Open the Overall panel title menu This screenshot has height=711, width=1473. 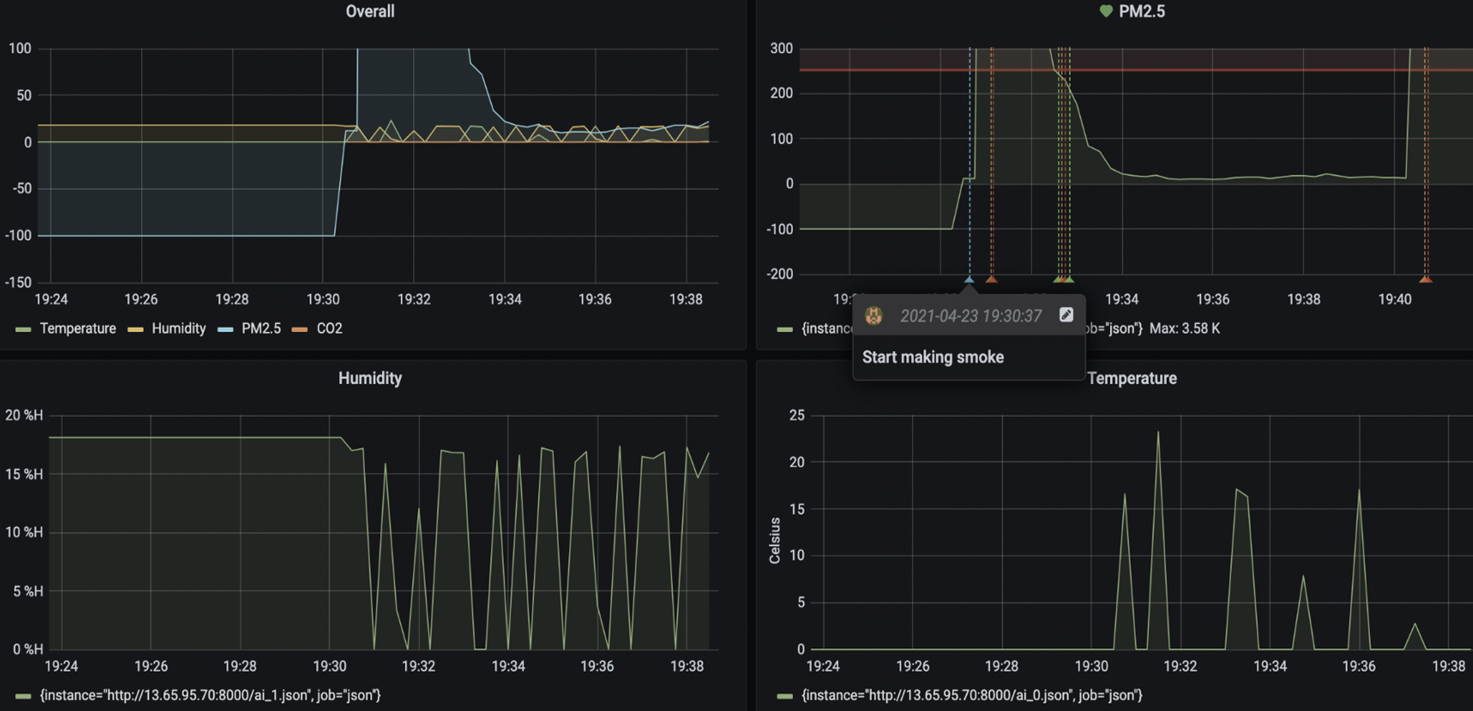370,11
